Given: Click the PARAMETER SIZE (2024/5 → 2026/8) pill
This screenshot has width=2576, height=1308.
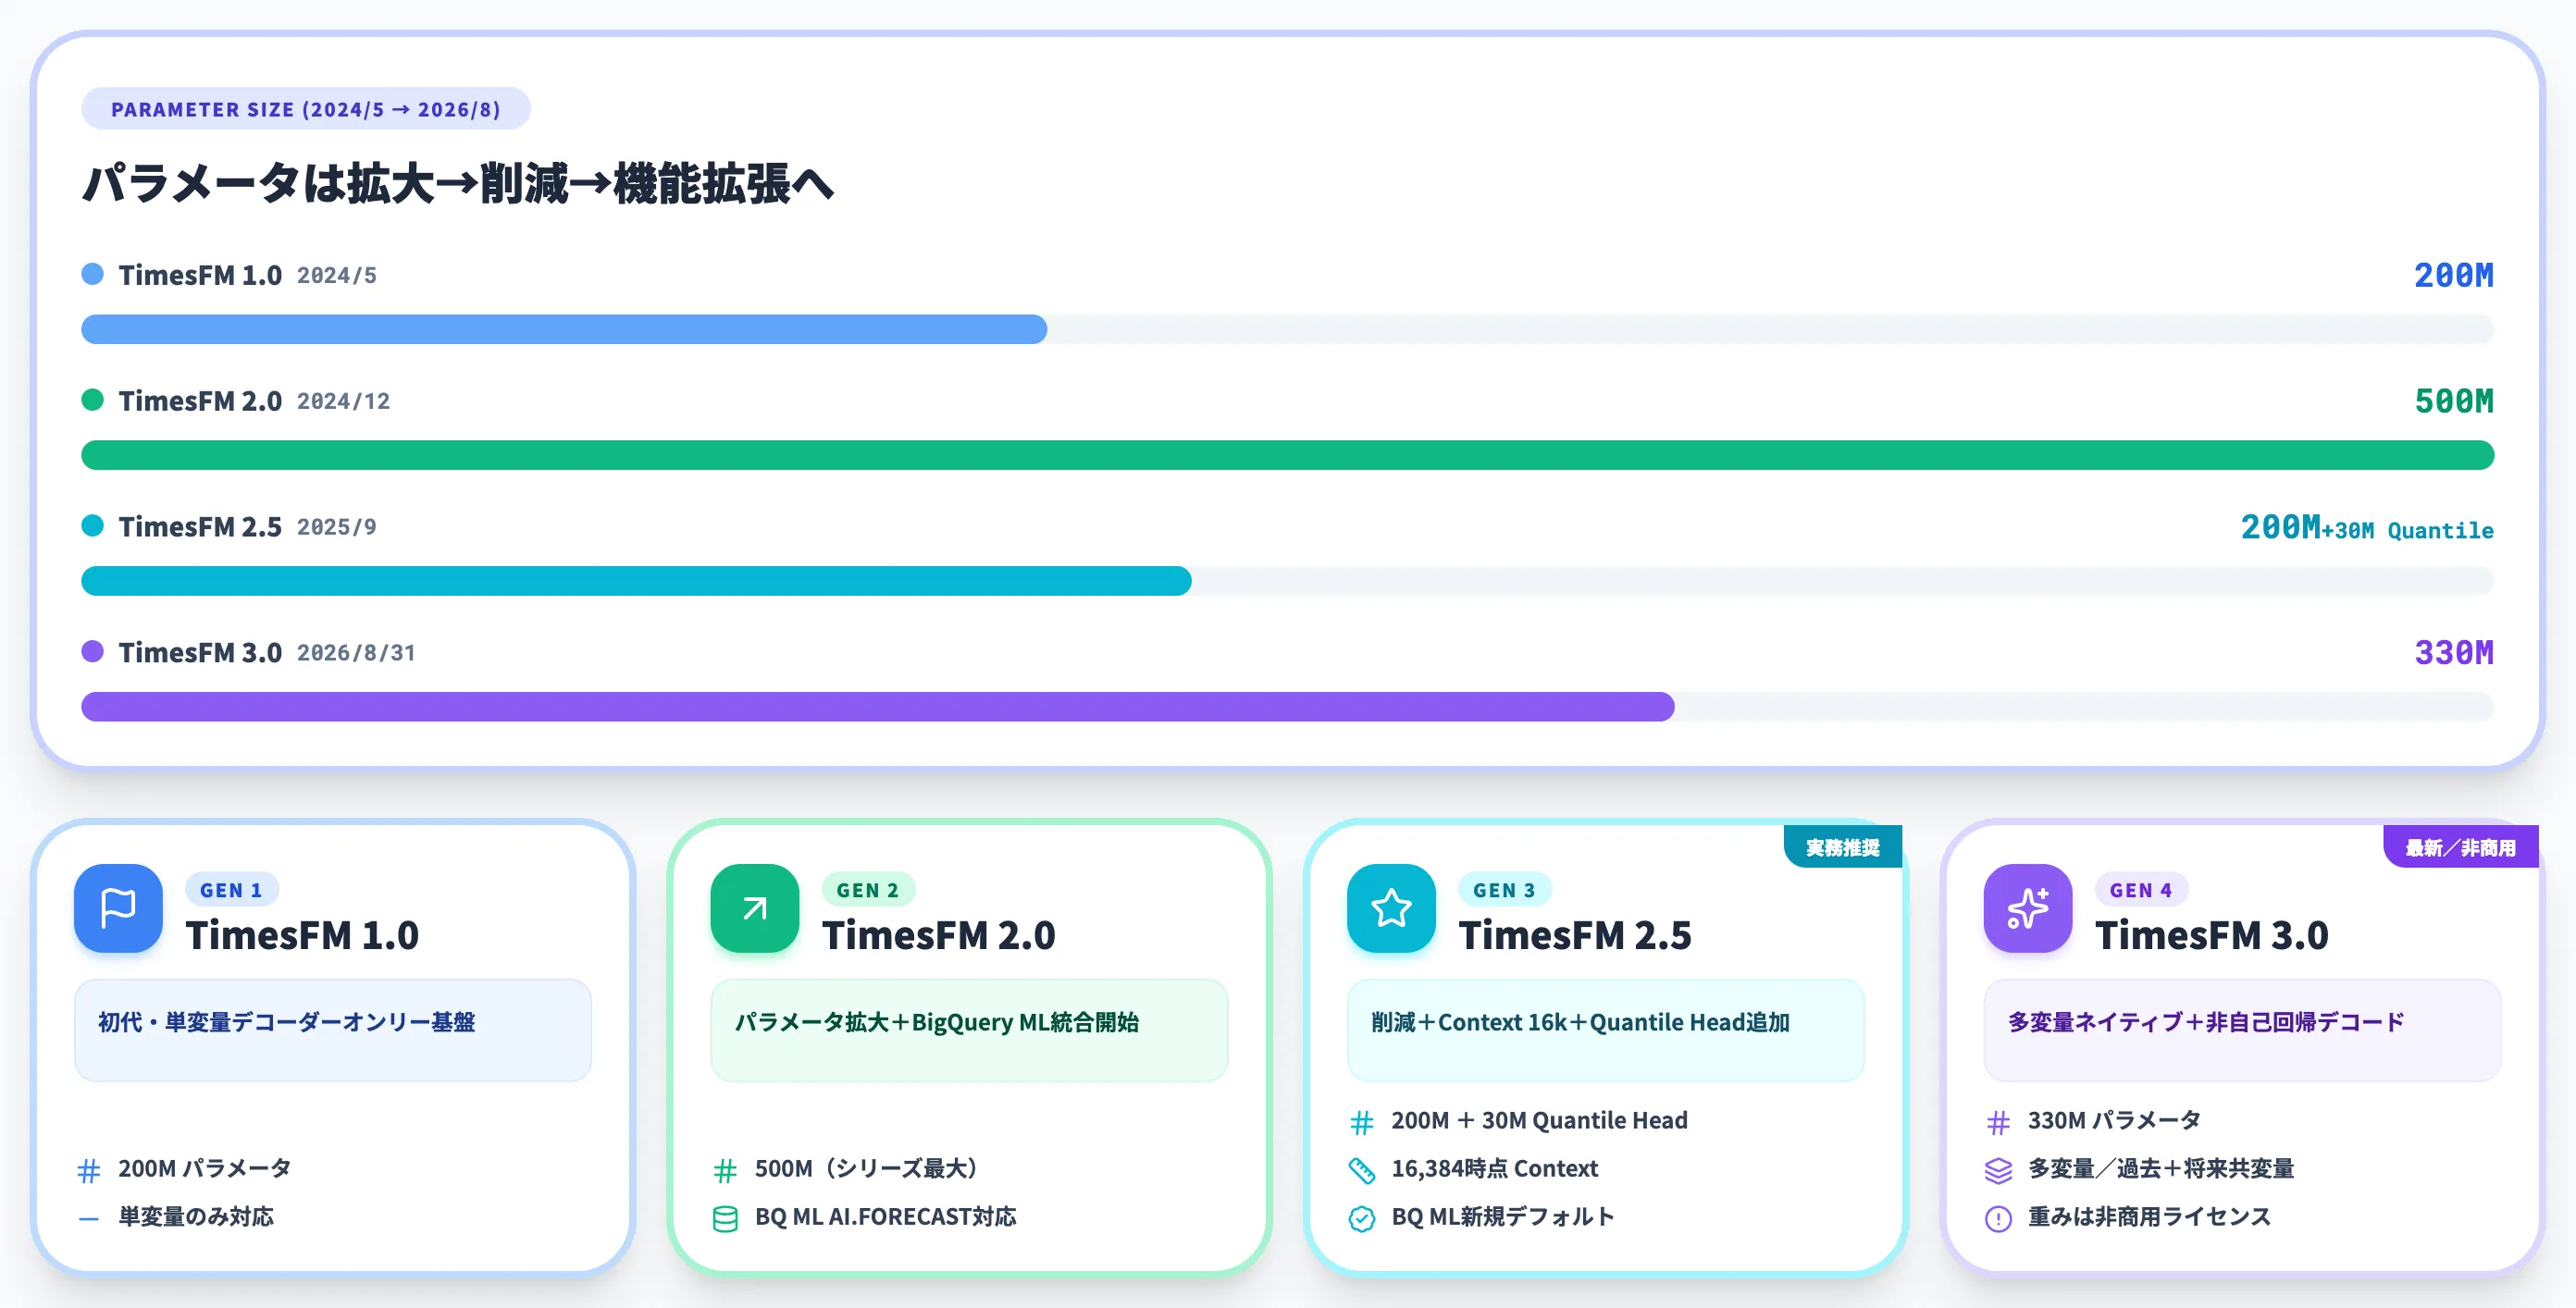Looking at the screenshot, I should [305, 109].
